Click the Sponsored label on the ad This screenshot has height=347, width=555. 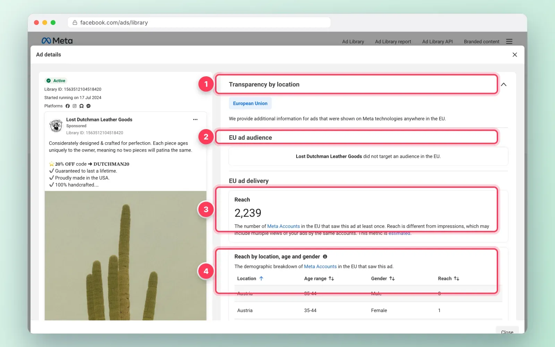[x=76, y=126]
